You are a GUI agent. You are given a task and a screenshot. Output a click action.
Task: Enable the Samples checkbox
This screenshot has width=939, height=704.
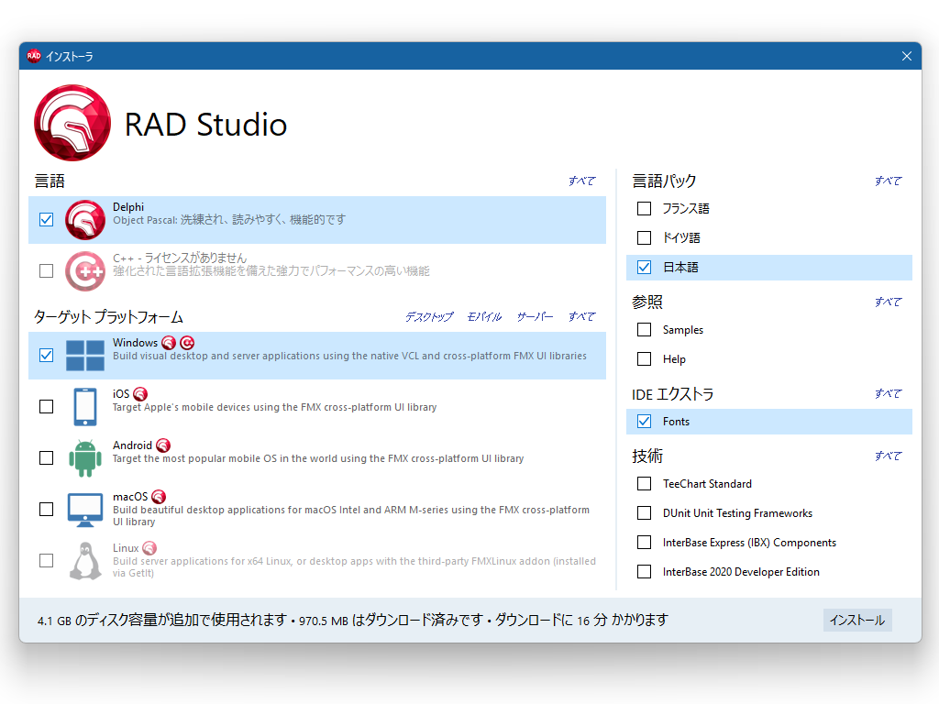pos(645,330)
